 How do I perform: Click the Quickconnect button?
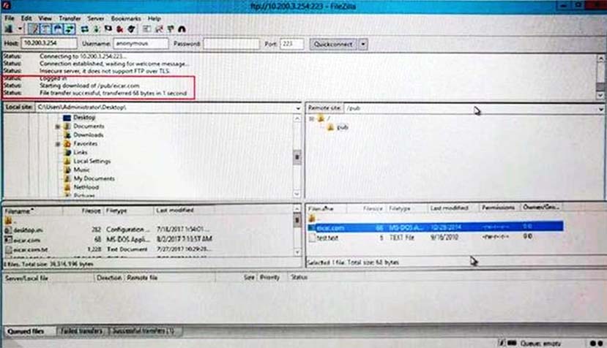click(x=333, y=44)
